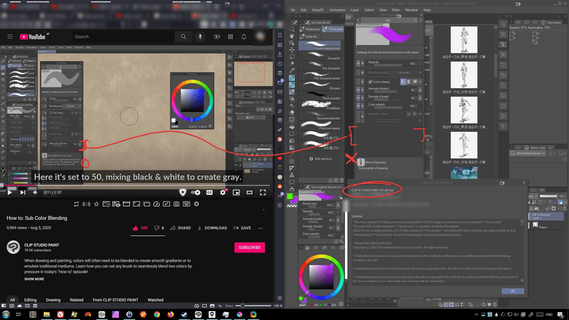Toggle Color mixing show-in-property box
The width and height of the screenshot is (569, 320).
pyautogui.click(x=358, y=82)
